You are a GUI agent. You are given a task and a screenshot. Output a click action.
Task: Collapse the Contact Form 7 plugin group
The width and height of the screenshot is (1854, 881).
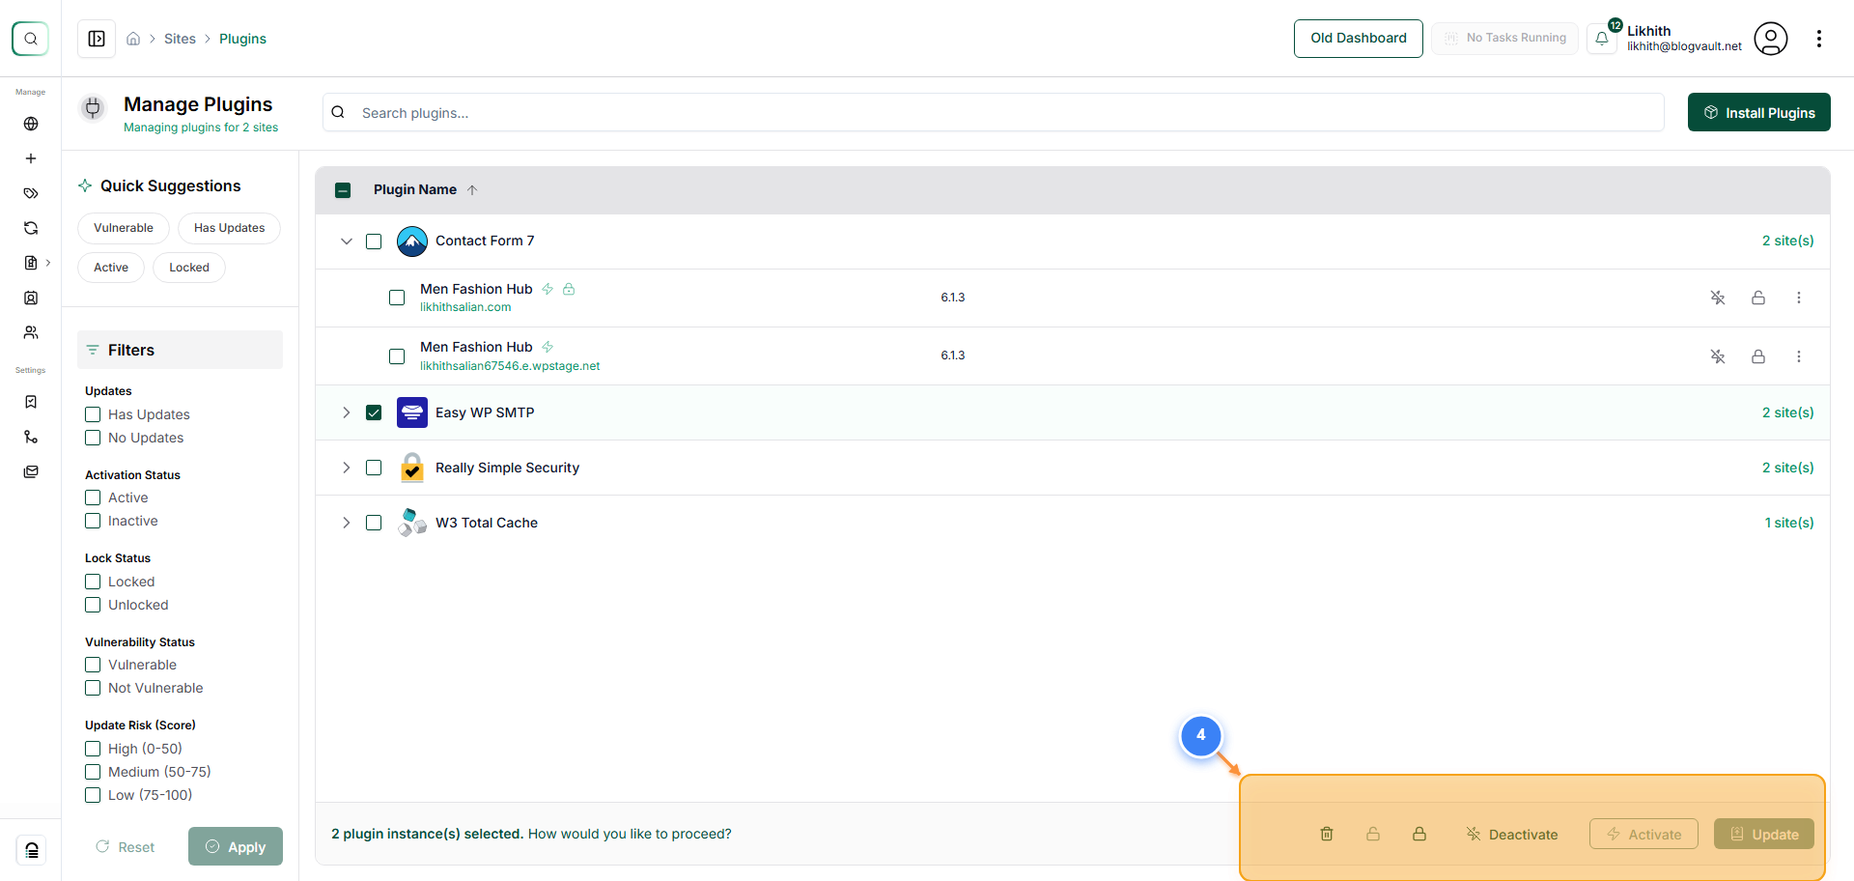point(347,241)
